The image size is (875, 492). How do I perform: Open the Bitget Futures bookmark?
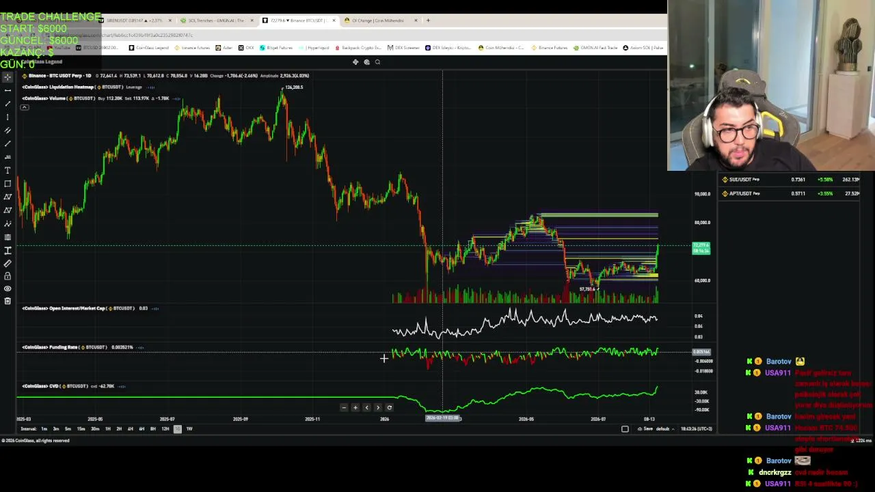click(275, 48)
